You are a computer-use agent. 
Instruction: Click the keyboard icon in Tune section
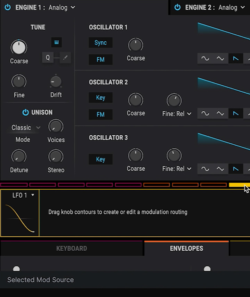(57, 42)
